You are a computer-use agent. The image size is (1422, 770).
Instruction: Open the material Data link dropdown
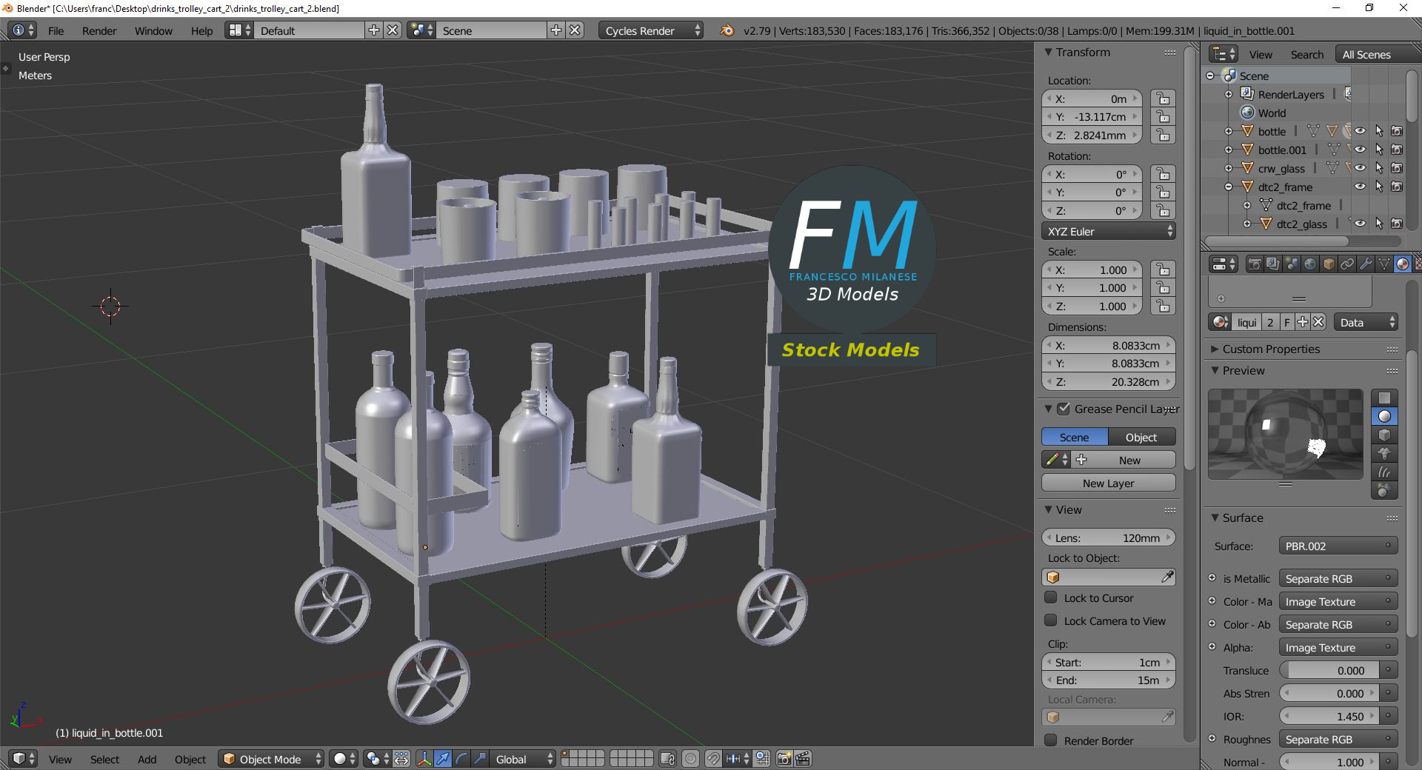pos(1366,322)
